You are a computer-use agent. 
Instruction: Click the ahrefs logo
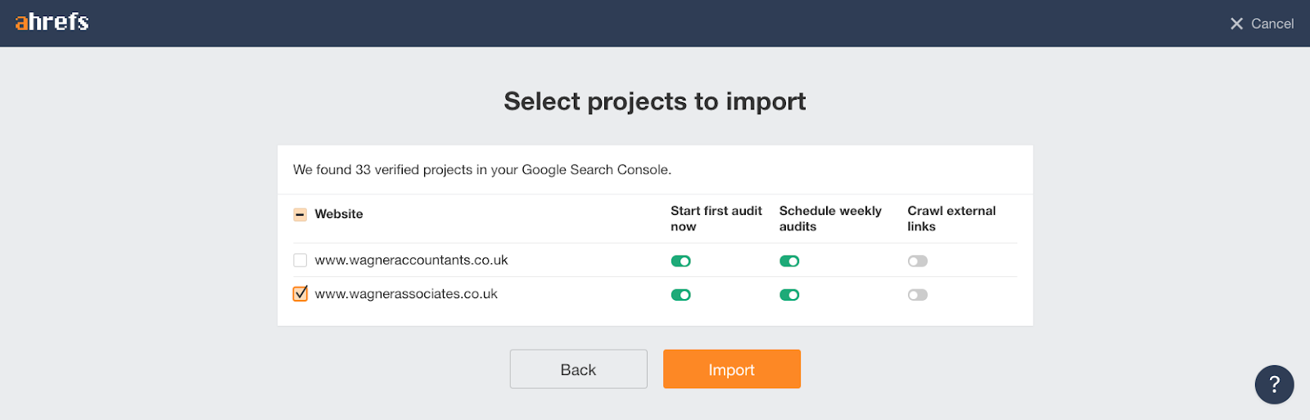[52, 22]
